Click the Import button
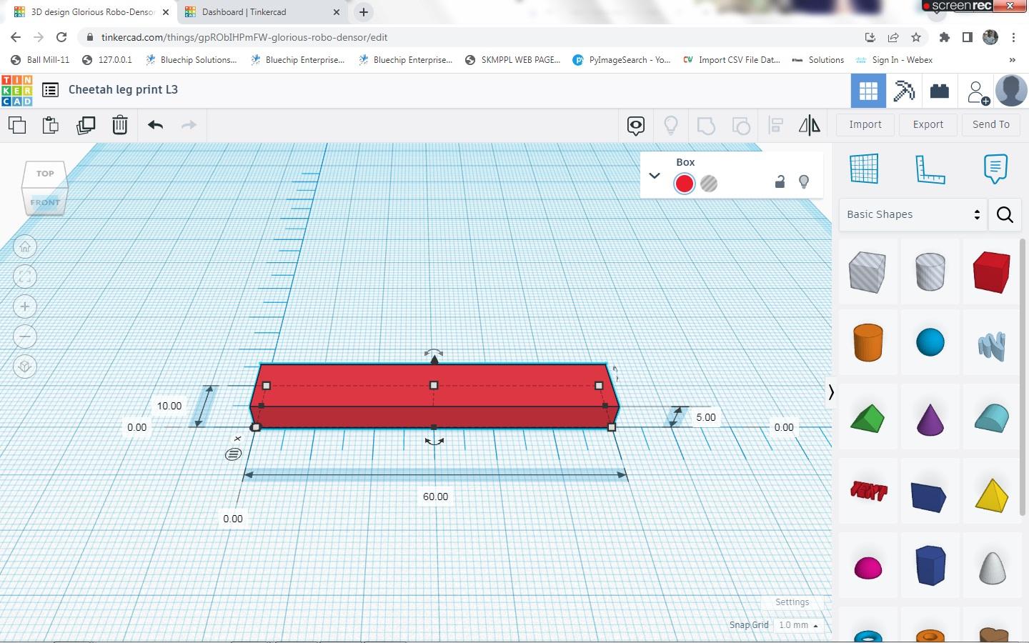 tap(865, 124)
